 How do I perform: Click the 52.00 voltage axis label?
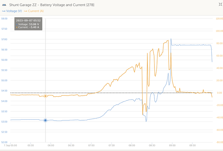click(x=4, y=142)
